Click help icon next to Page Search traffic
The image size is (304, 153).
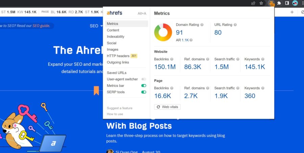[x=238, y=88]
